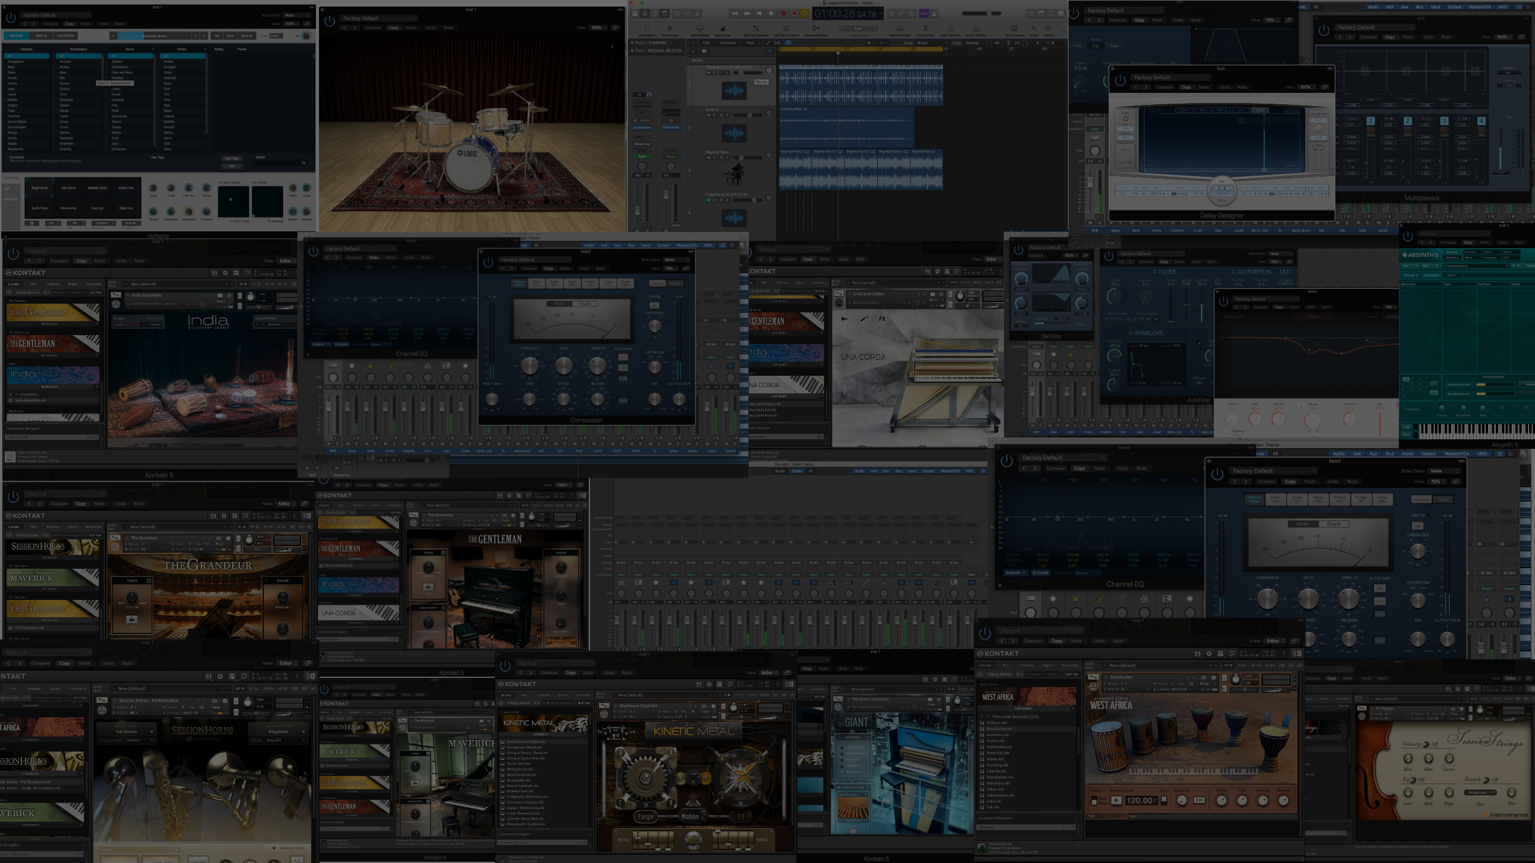Select the Epic Synth pad in Alchemy

tap(68, 188)
